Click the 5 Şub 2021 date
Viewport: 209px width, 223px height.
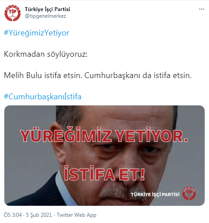39,215
